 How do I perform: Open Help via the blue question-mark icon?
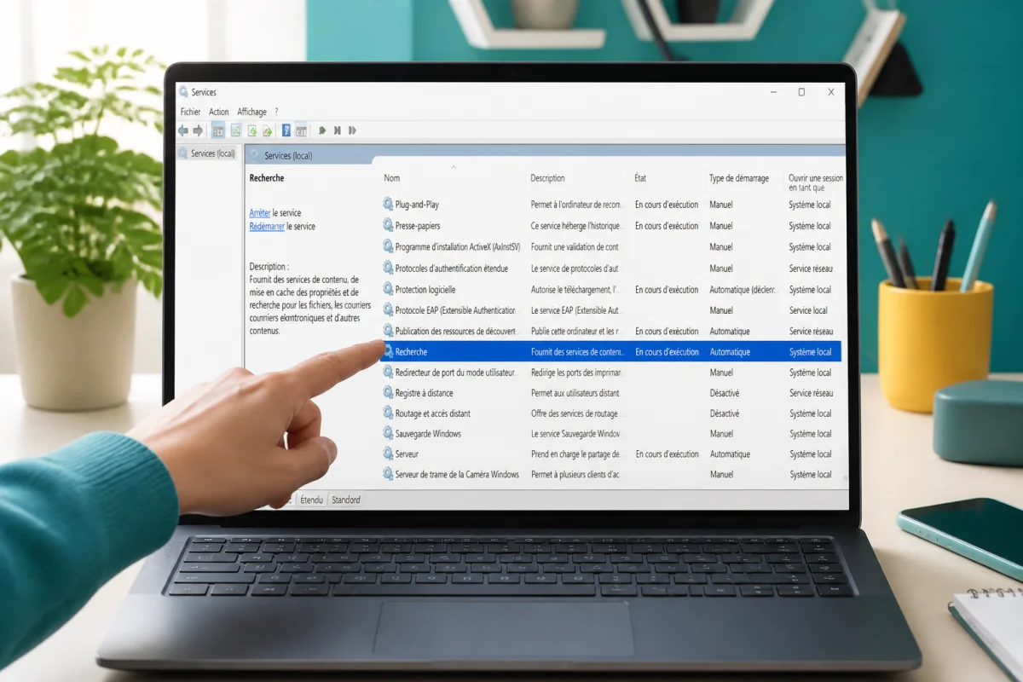click(286, 130)
